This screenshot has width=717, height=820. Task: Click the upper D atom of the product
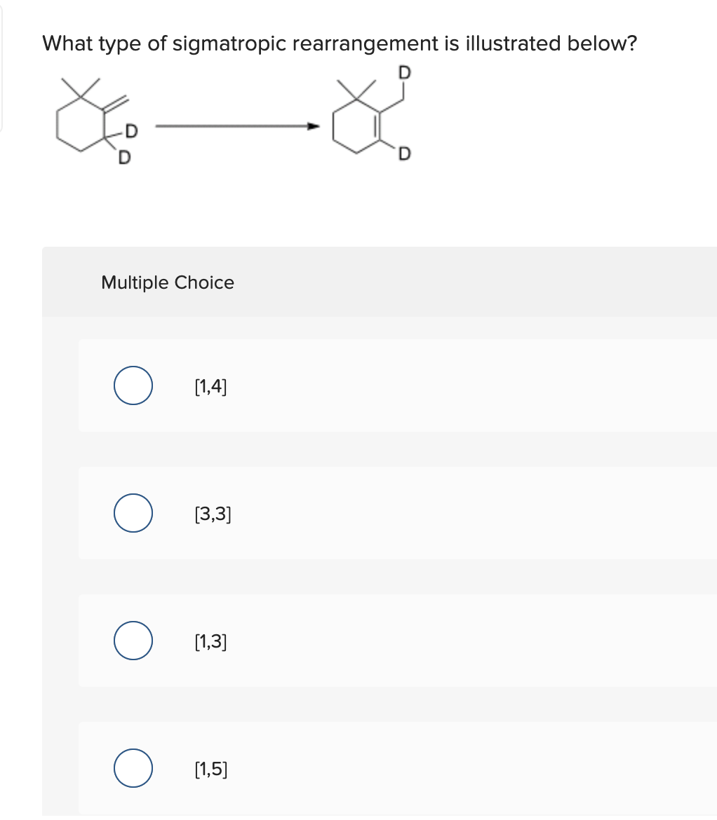(405, 71)
